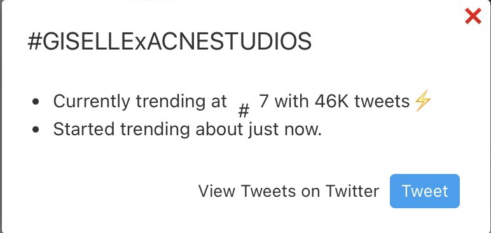Click the trending rank number 7

(264, 102)
